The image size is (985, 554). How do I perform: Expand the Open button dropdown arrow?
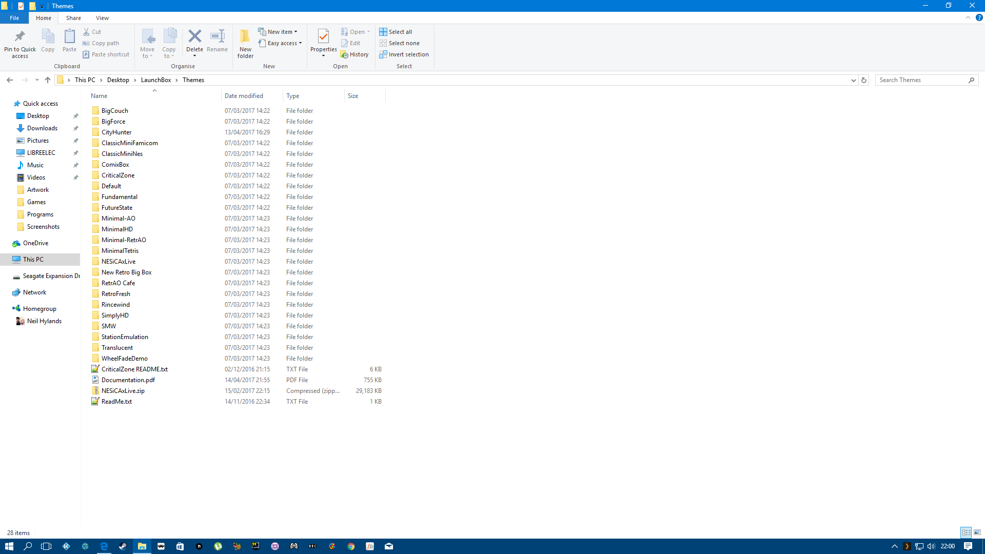[368, 32]
